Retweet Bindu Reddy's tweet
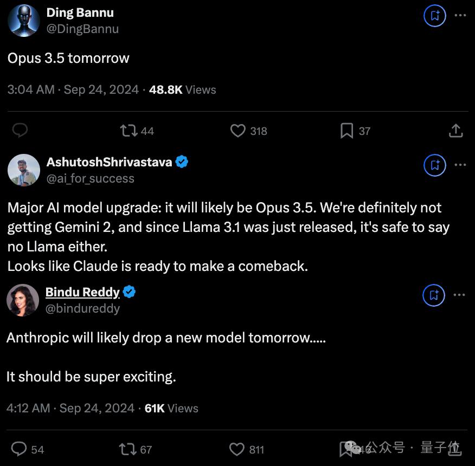 point(129,449)
